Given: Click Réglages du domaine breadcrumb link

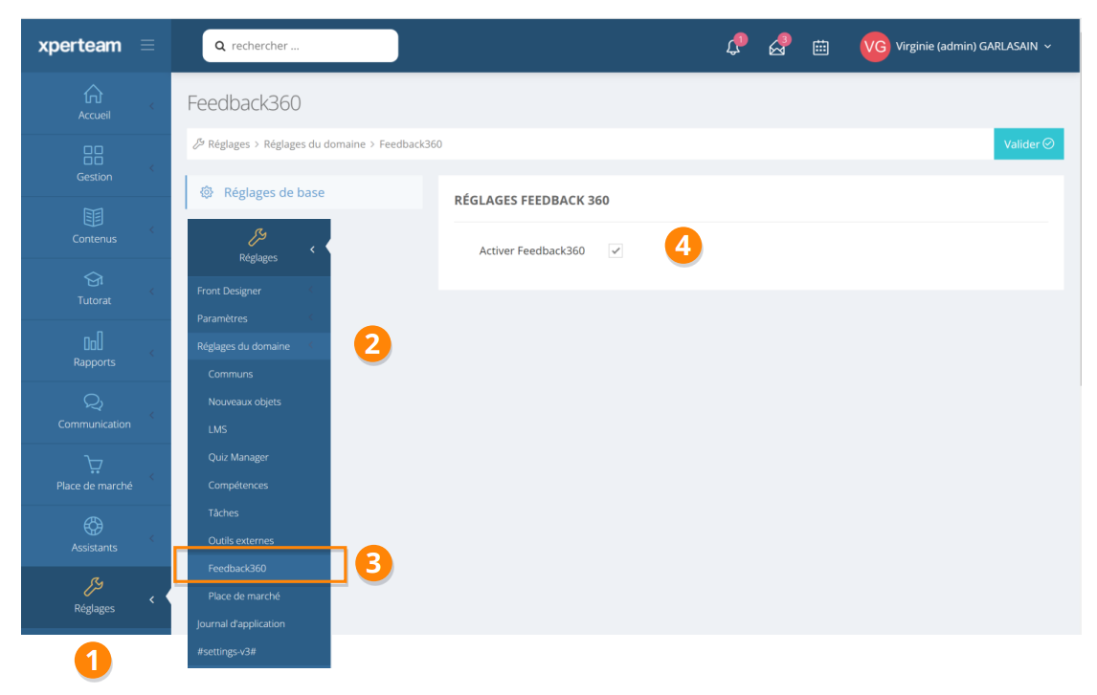Looking at the screenshot, I should pyautogui.click(x=314, y=144).
